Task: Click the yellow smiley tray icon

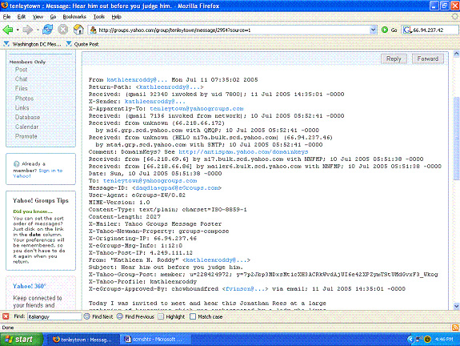Action: coord(428,340)
